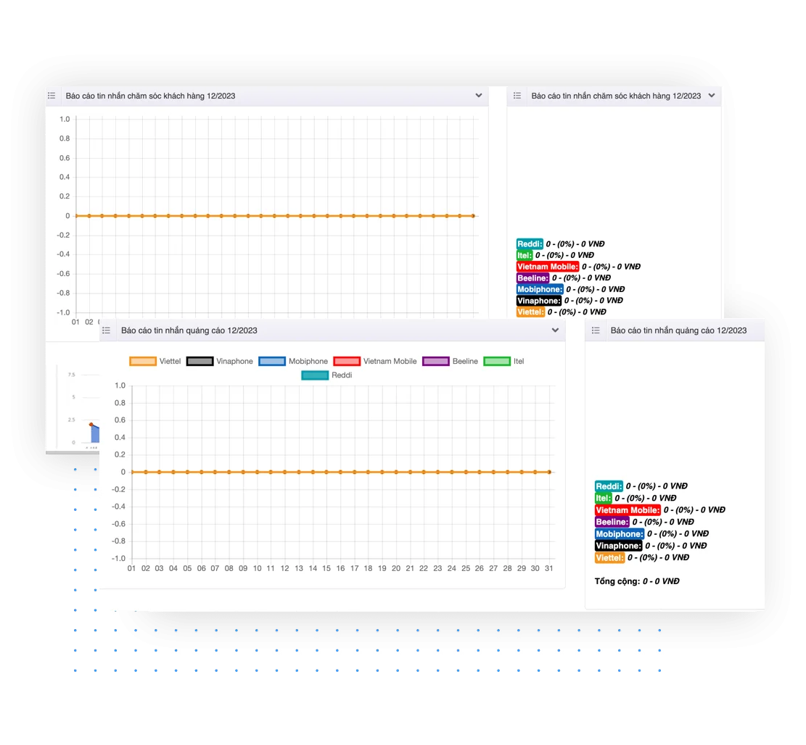The image size is (806, 745).
Task: Toggle the Itel legend entry
Action: point(497,362)
